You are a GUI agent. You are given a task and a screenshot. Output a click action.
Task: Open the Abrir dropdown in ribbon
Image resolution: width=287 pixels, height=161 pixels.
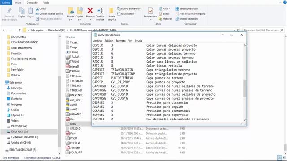point(165,9)
